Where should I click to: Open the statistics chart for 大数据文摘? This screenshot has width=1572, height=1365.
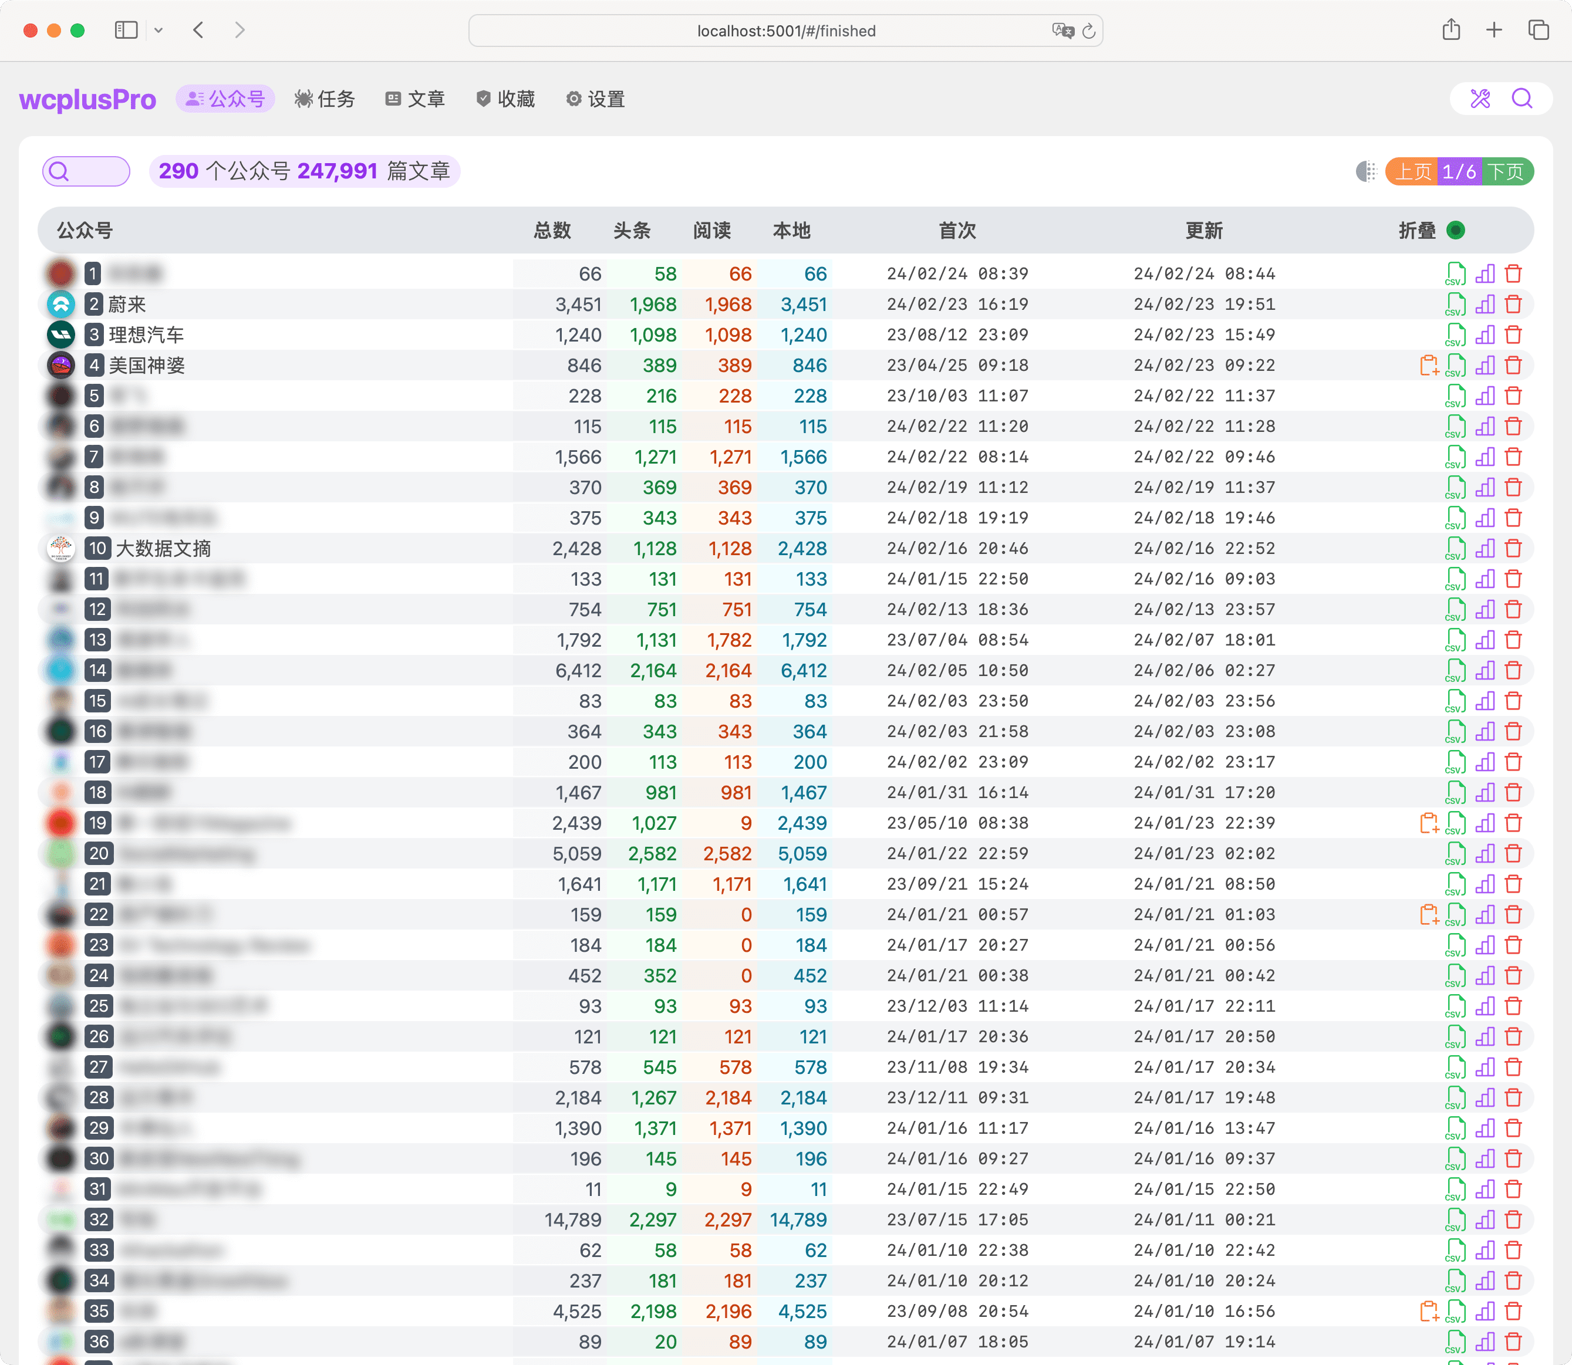coord(1485,548)
